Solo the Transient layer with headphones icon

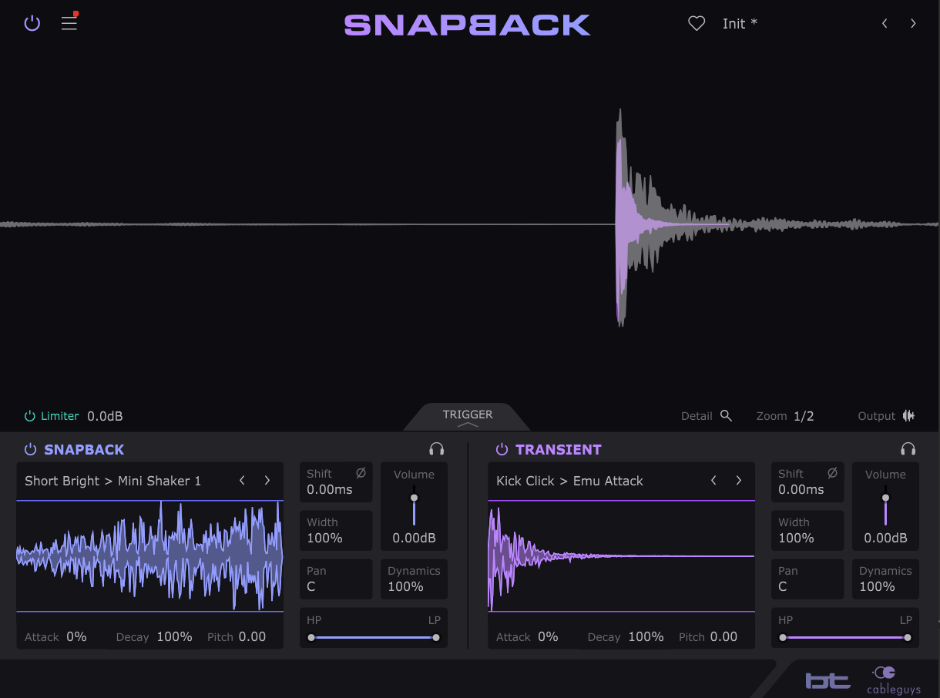(908, 449)
